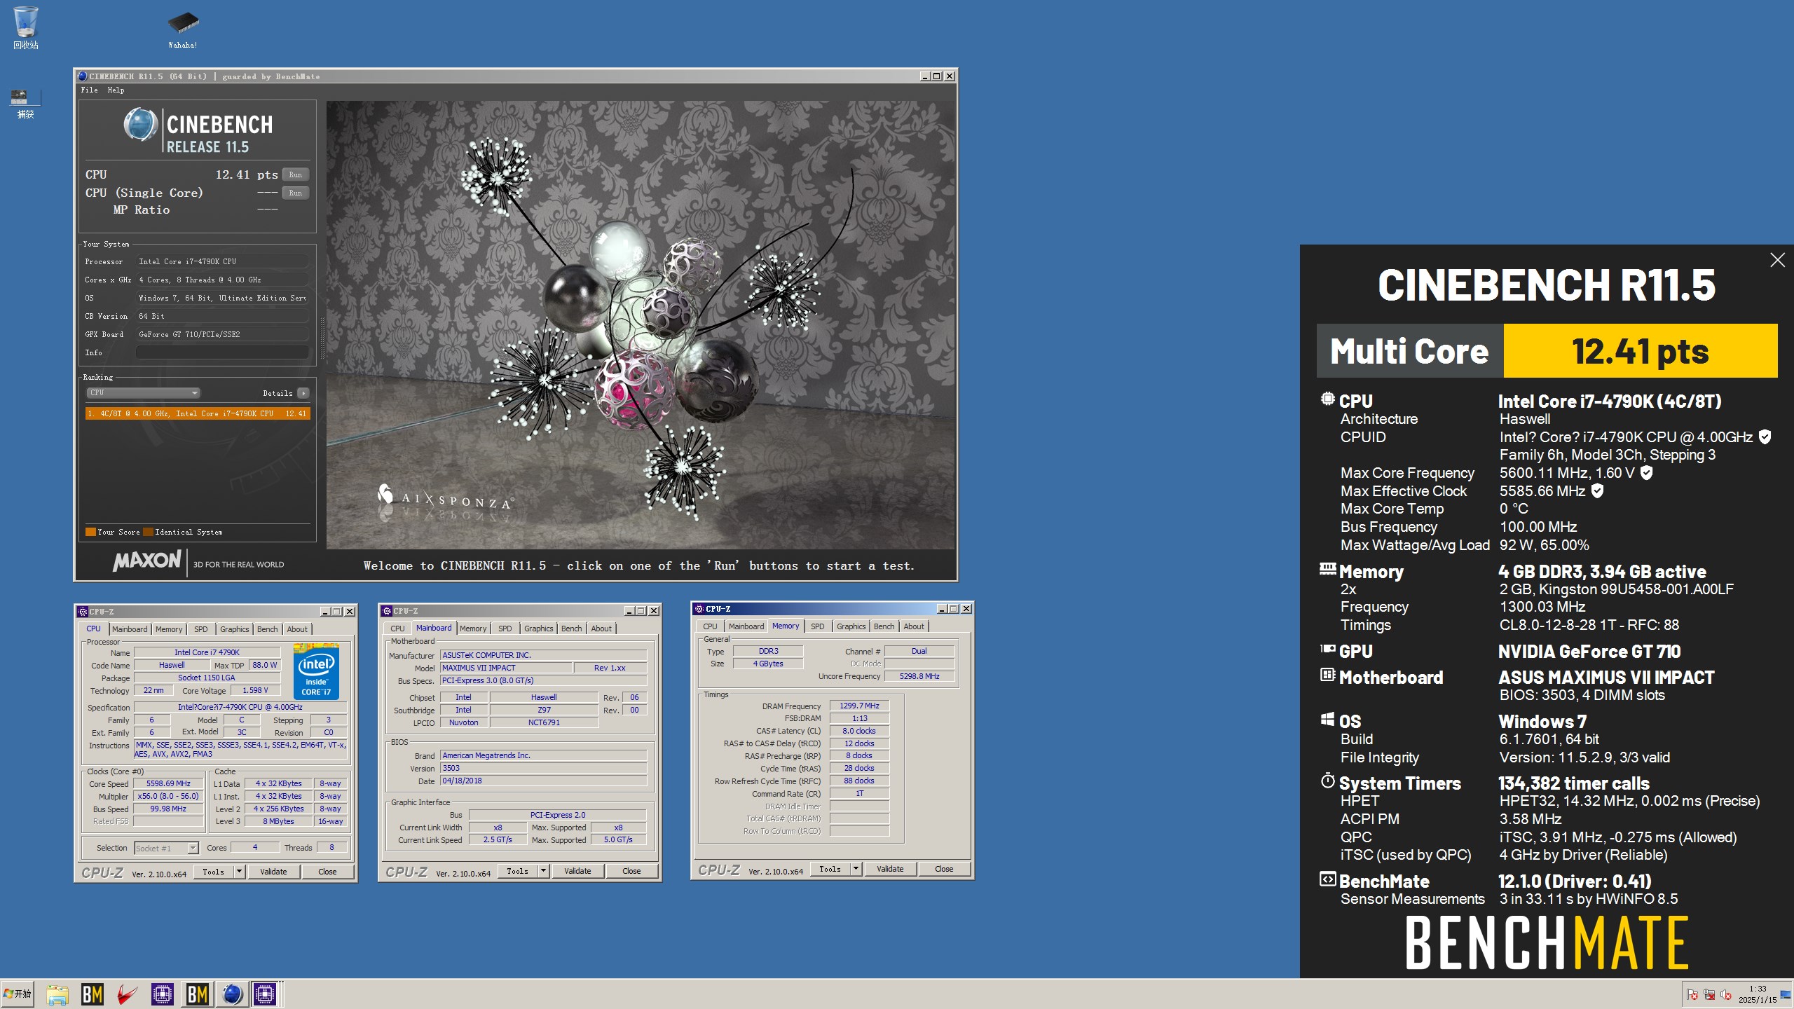
Task: Click Validate in left CPU-Z window
Action: pos(273,872)
